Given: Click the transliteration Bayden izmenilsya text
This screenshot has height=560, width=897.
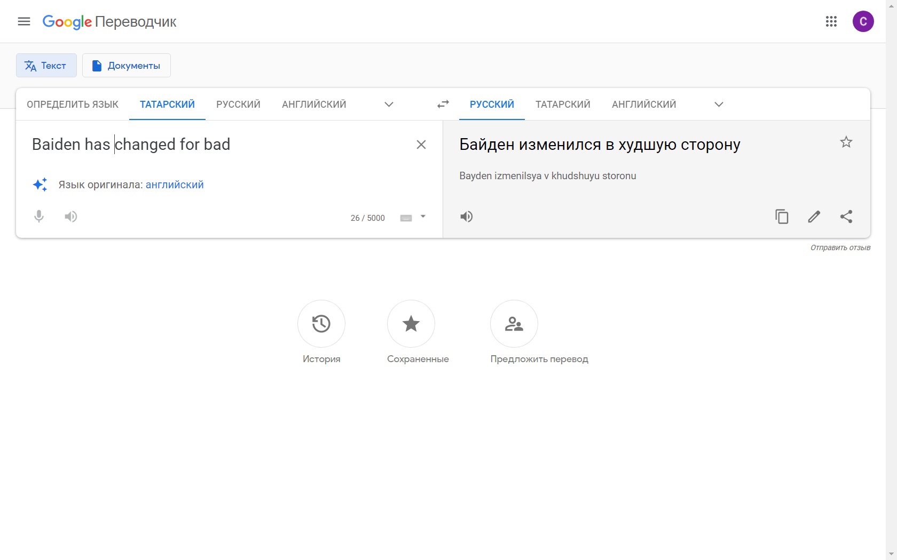Looking at the screenshot, I should pos(548,176).
